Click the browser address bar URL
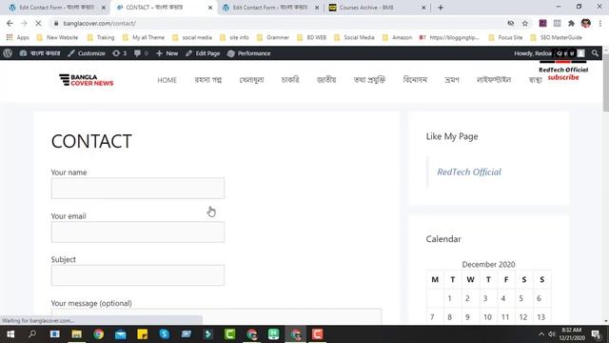The height and width of the screenshot is (343, 609). pos(99,23)
